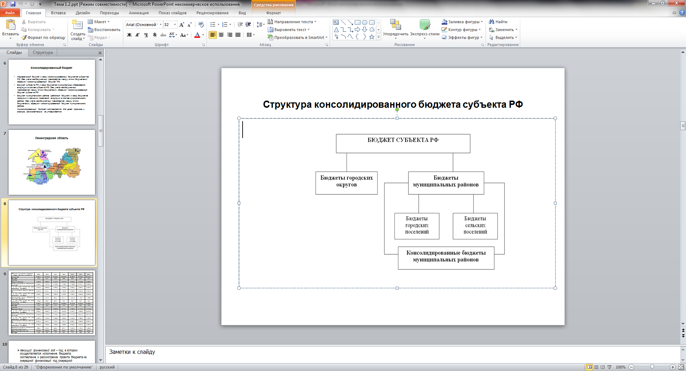Toggle Center text alignment
686x371 pixels.
coord(221,35)
